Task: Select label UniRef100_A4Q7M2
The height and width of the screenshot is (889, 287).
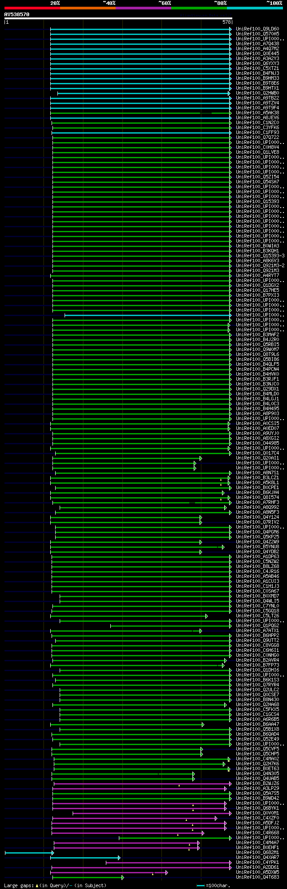Action: click(x=257, y=49)
